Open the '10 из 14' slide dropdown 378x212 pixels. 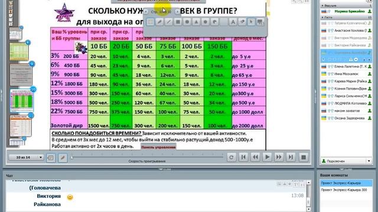click(26, 157)
